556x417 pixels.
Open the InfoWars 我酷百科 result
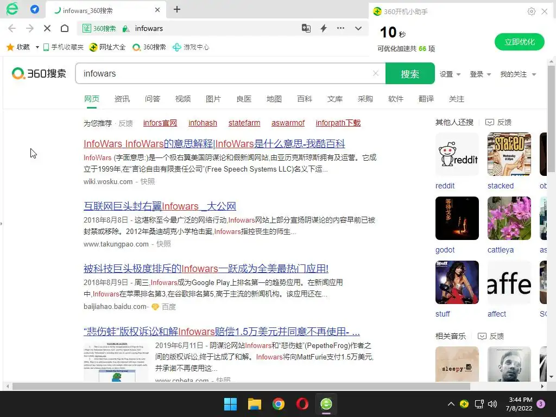tap(214, 143)
